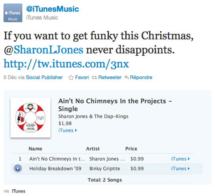Play the Holiday Breakdown '09 preview
This screenshot has width=215, height=196.
pos(18,169)
